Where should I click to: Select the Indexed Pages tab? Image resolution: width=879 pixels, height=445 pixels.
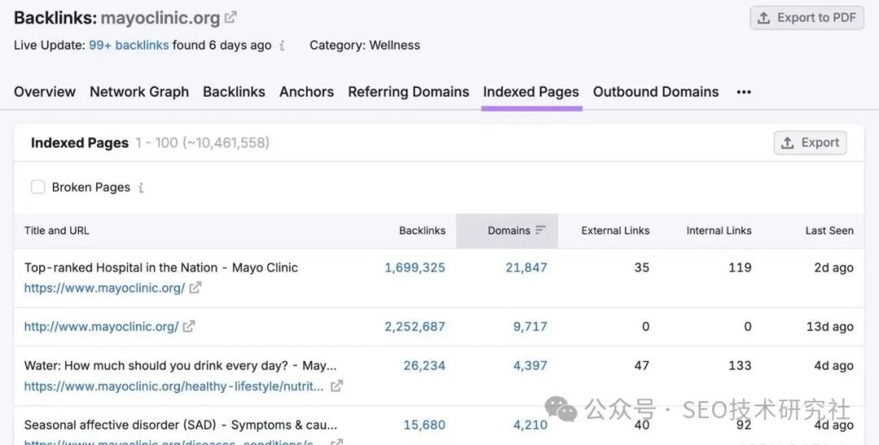[531, 92]
